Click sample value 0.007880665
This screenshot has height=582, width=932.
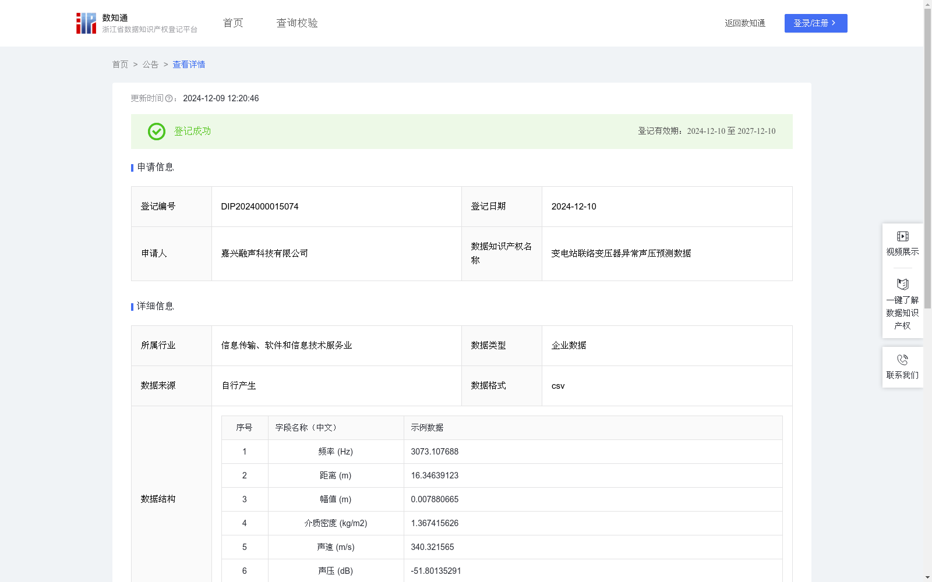point(435,499)
